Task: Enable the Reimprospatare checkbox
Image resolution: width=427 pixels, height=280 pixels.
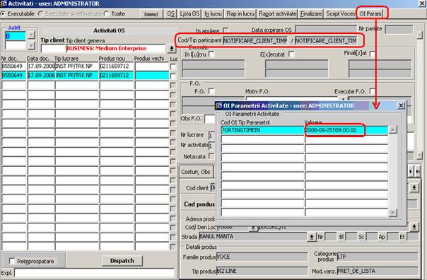Action: click(12, 261)
